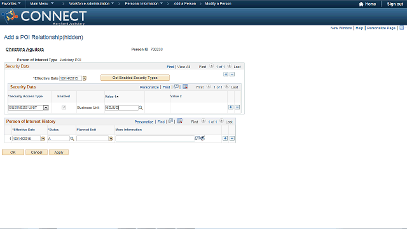Click Get Enabled Security Types button
This screenshot has width=407, height=229.
click(135, 78)
